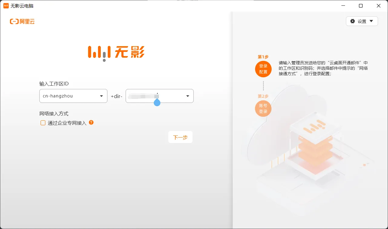The width and height of the screenshot is (388, 229).
Task: Click the 登录配置 step circle
Action: (263, 69)
